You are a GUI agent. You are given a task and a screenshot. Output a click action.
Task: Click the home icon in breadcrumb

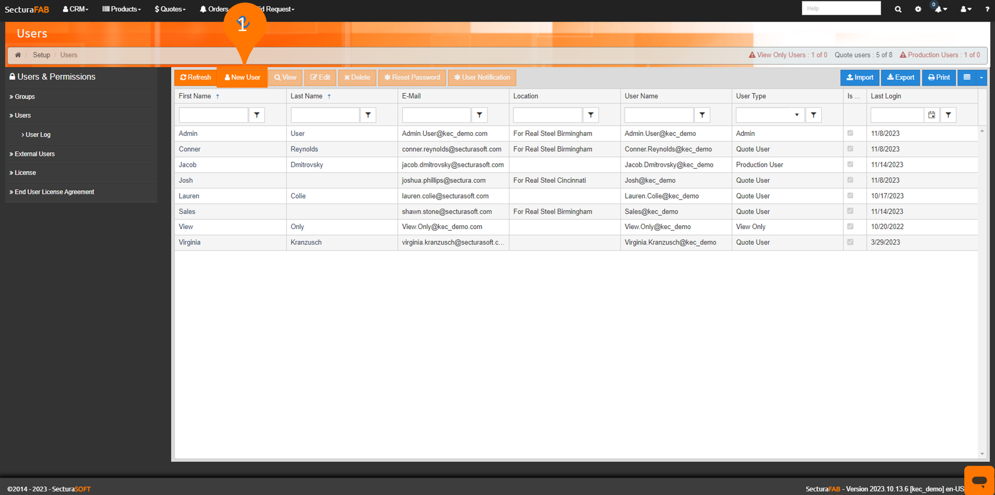coord(18,55)
